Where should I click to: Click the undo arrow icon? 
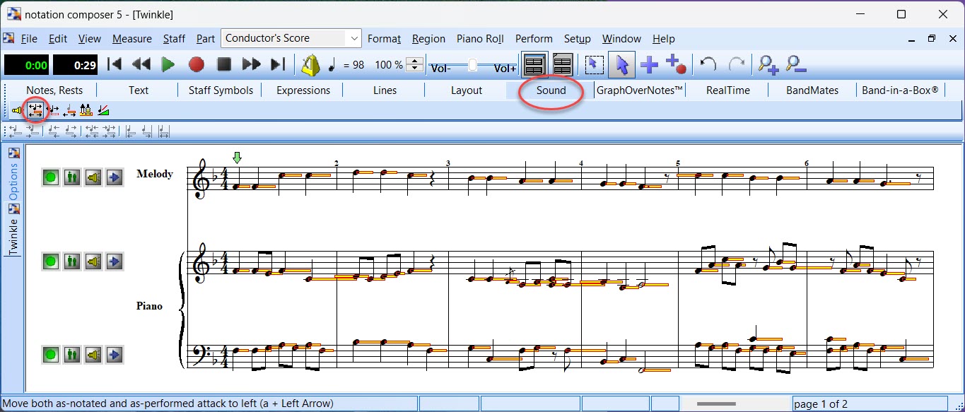708,65
